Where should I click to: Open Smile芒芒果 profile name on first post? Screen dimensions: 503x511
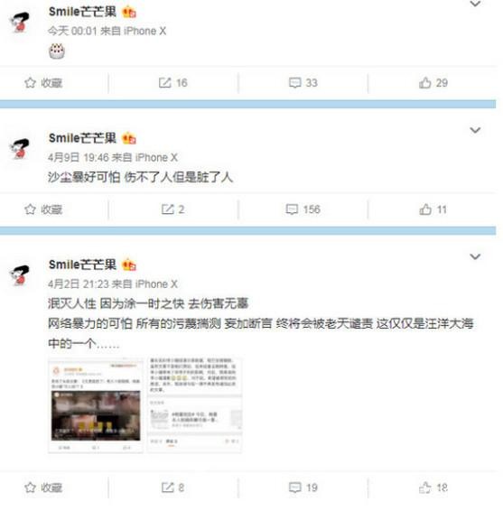click(82, 12)
